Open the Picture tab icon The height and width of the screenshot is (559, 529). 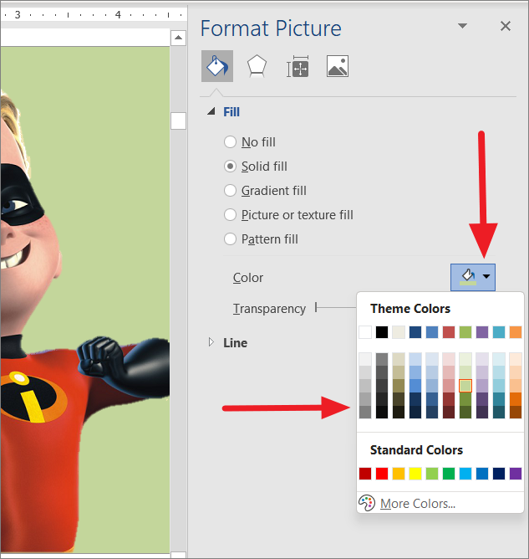(x=338, y=66)
